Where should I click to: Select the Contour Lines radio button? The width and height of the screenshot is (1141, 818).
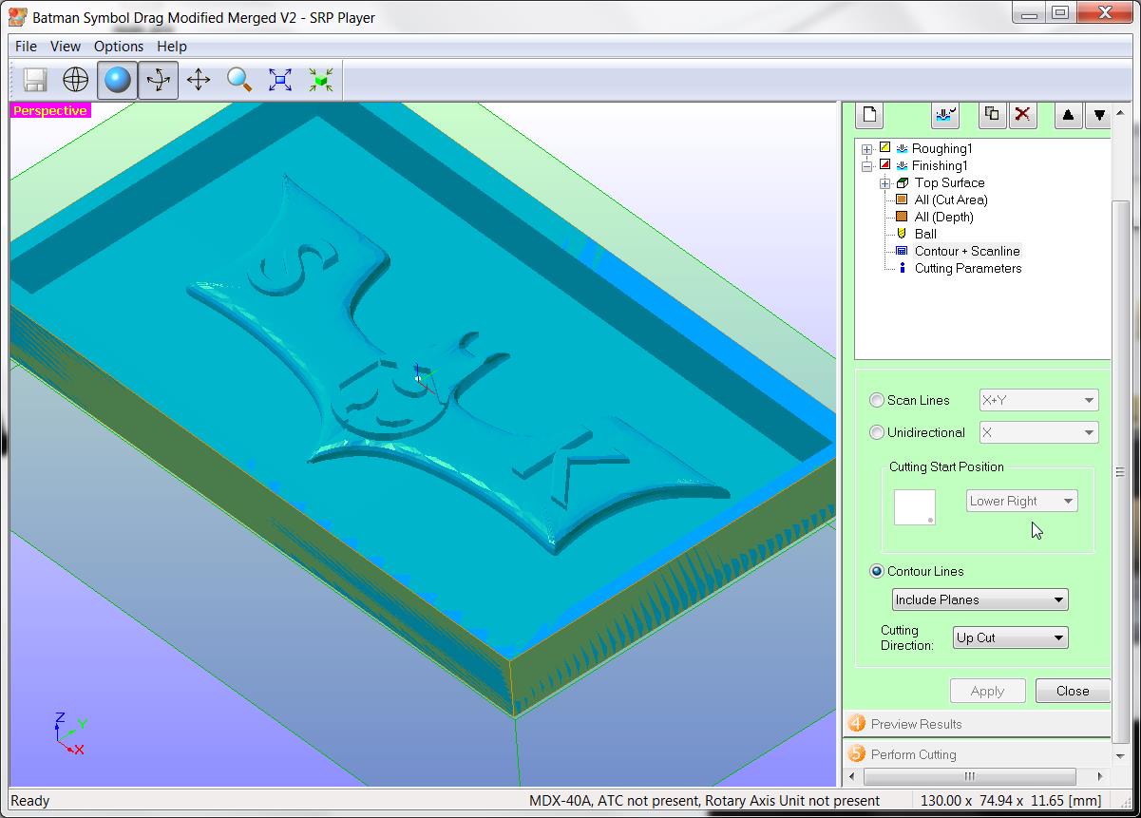877,571
